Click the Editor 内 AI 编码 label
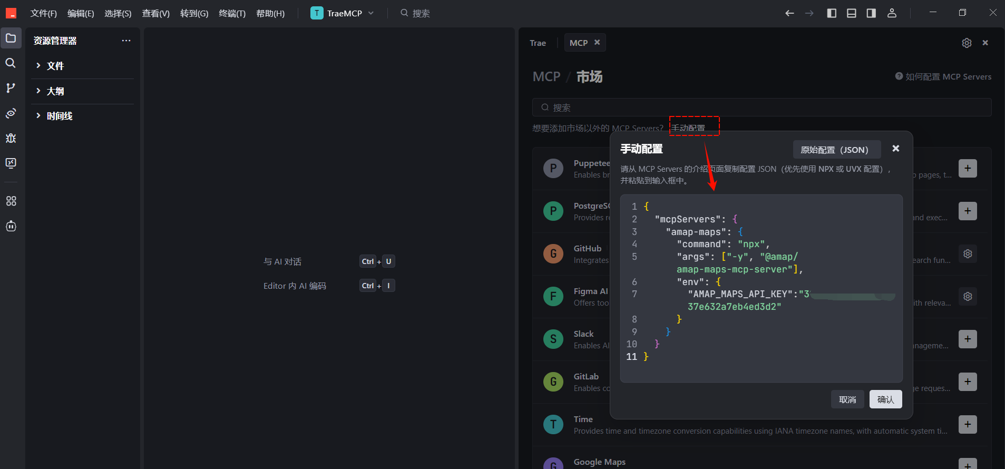 (x=295, y=286)
